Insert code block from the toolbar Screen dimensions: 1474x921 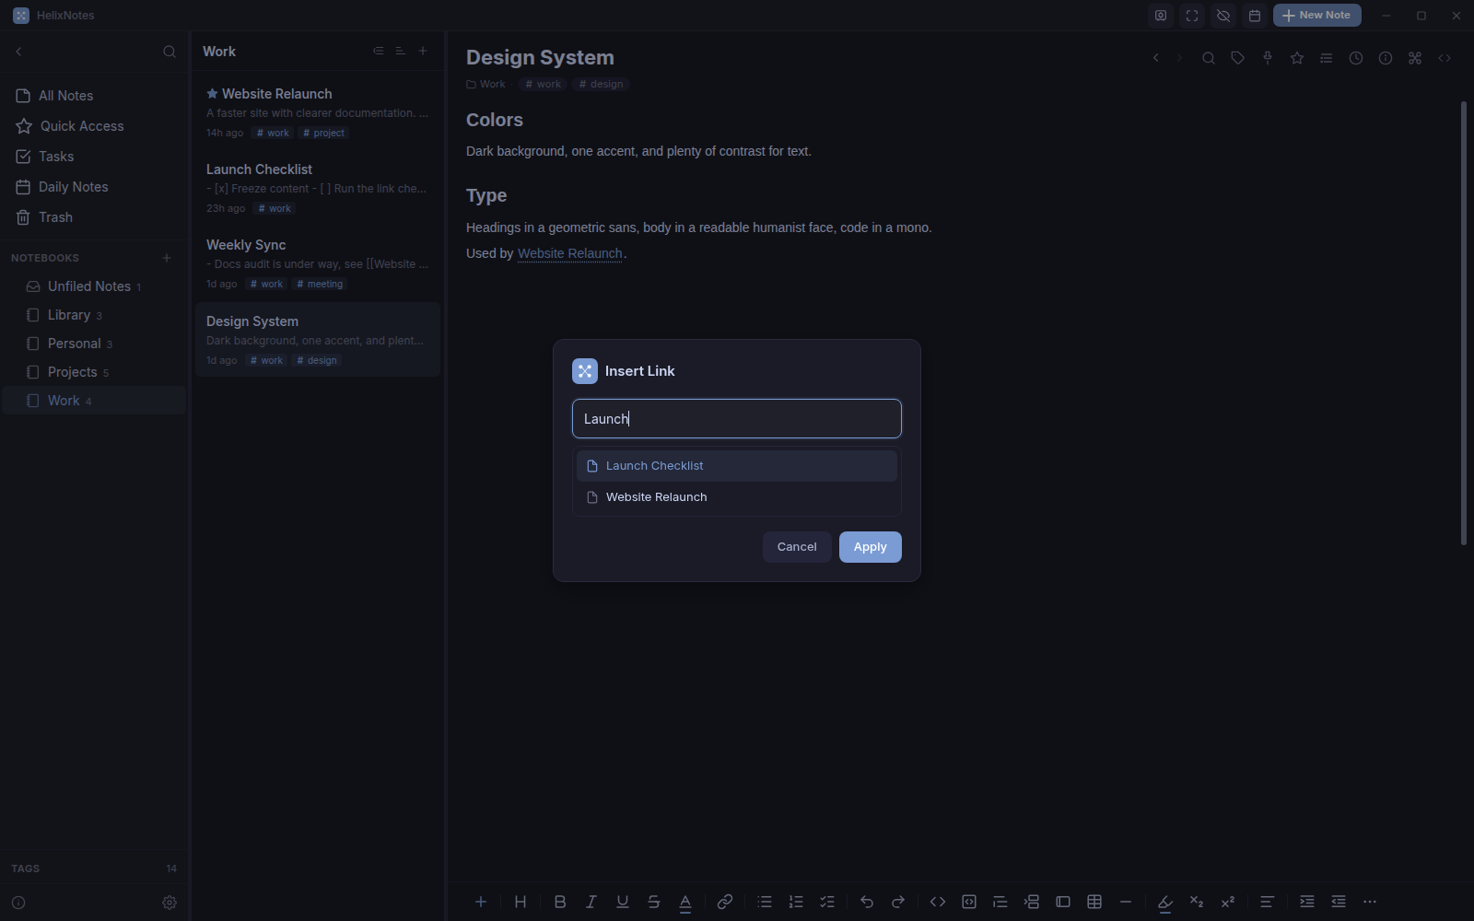pos(969,902)
